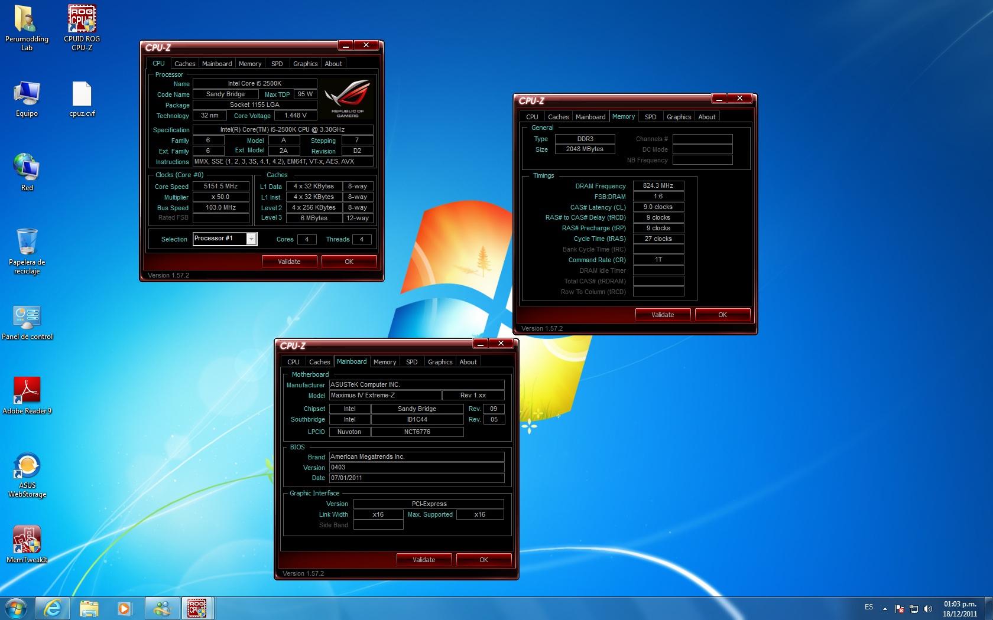Click OK in Memory window

coord(722,315)
